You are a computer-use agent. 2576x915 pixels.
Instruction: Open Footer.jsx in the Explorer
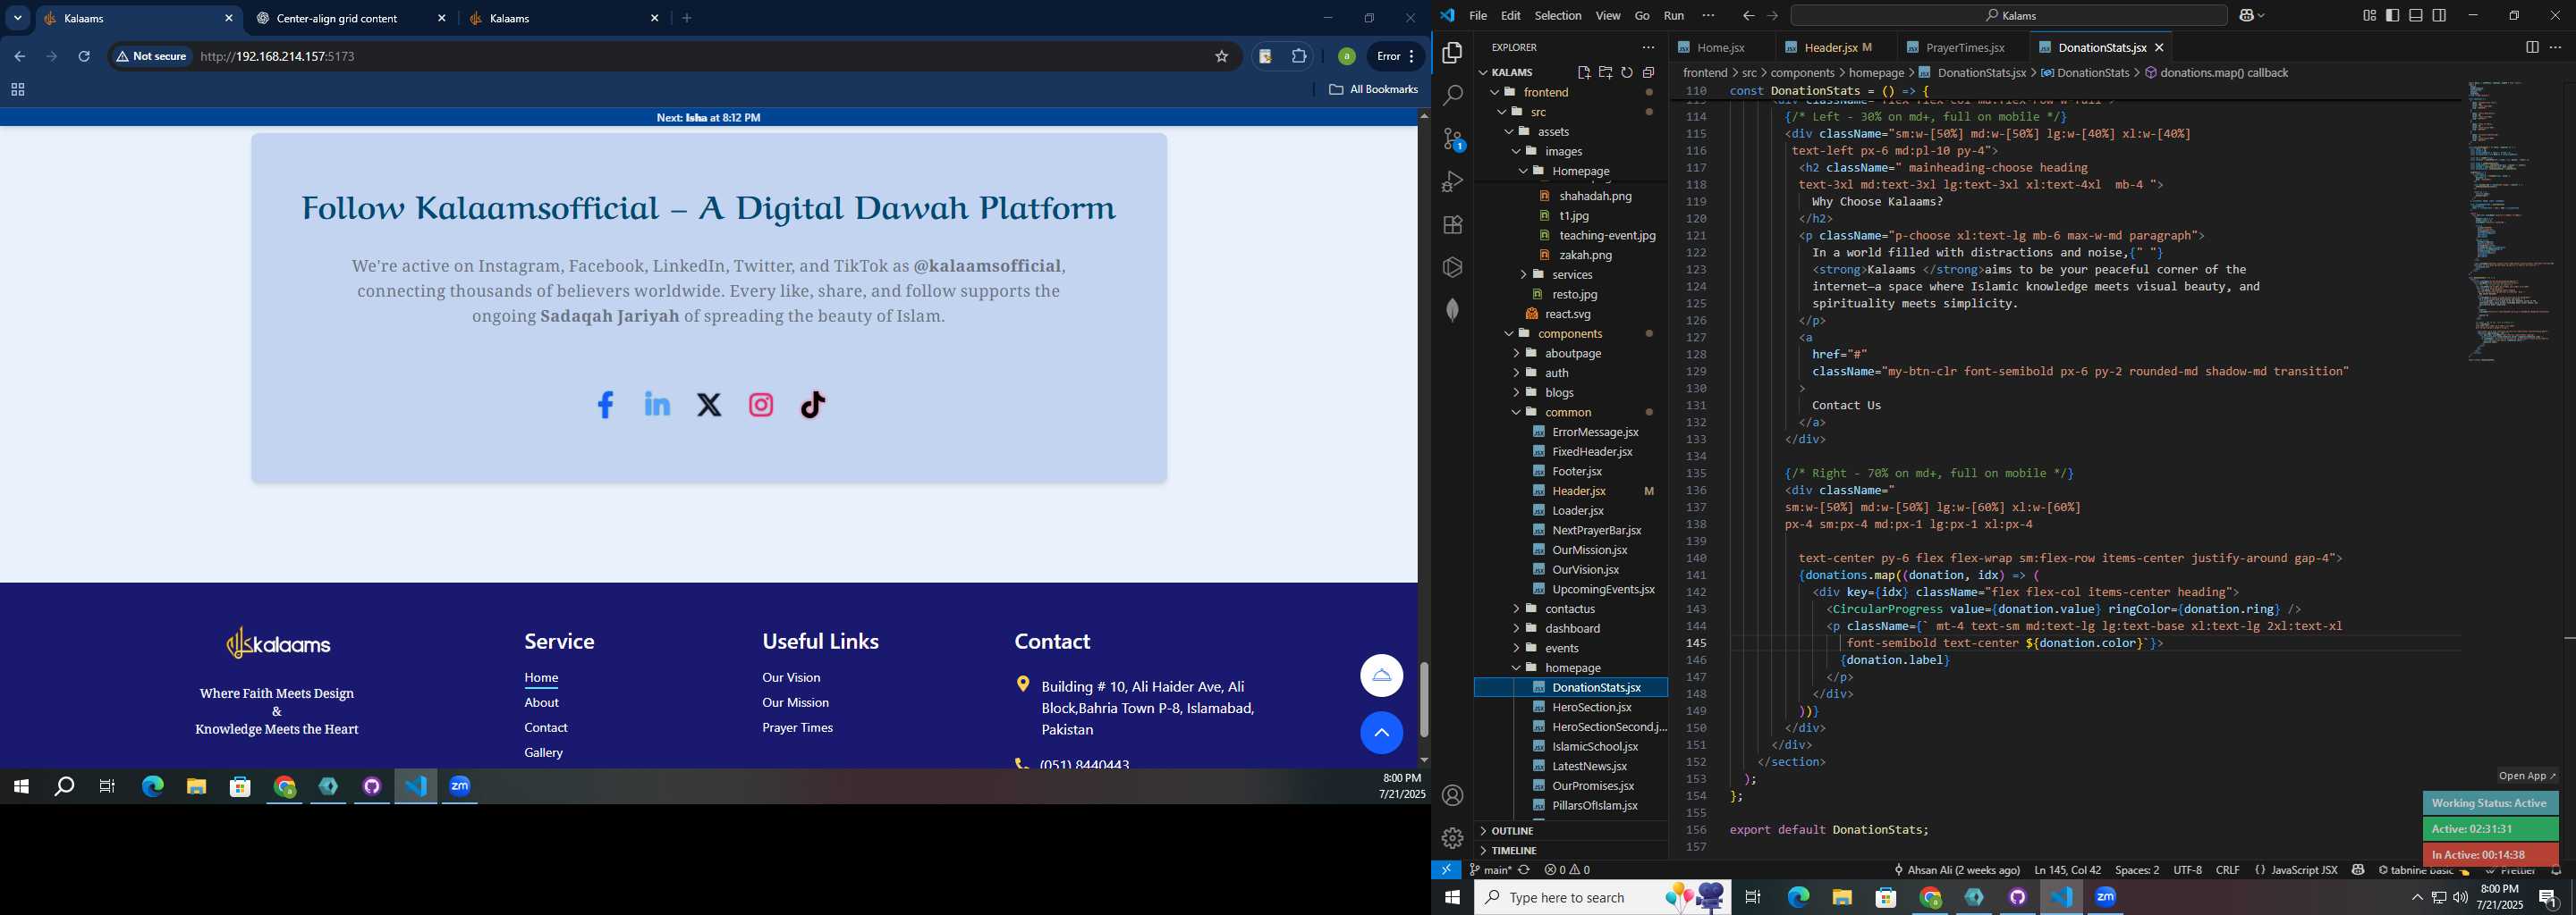tap(1577, 472)
